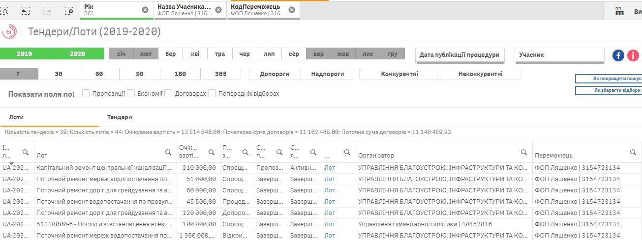
Task: Open Дата публікації процедури filter dropdown
Action: click(459, 55)
